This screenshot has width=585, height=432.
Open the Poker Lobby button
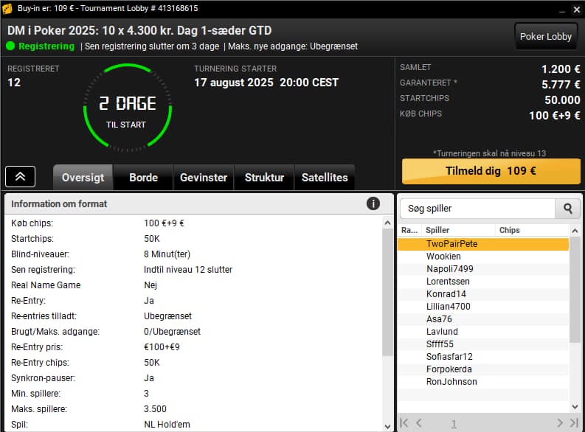pos(546,37)
